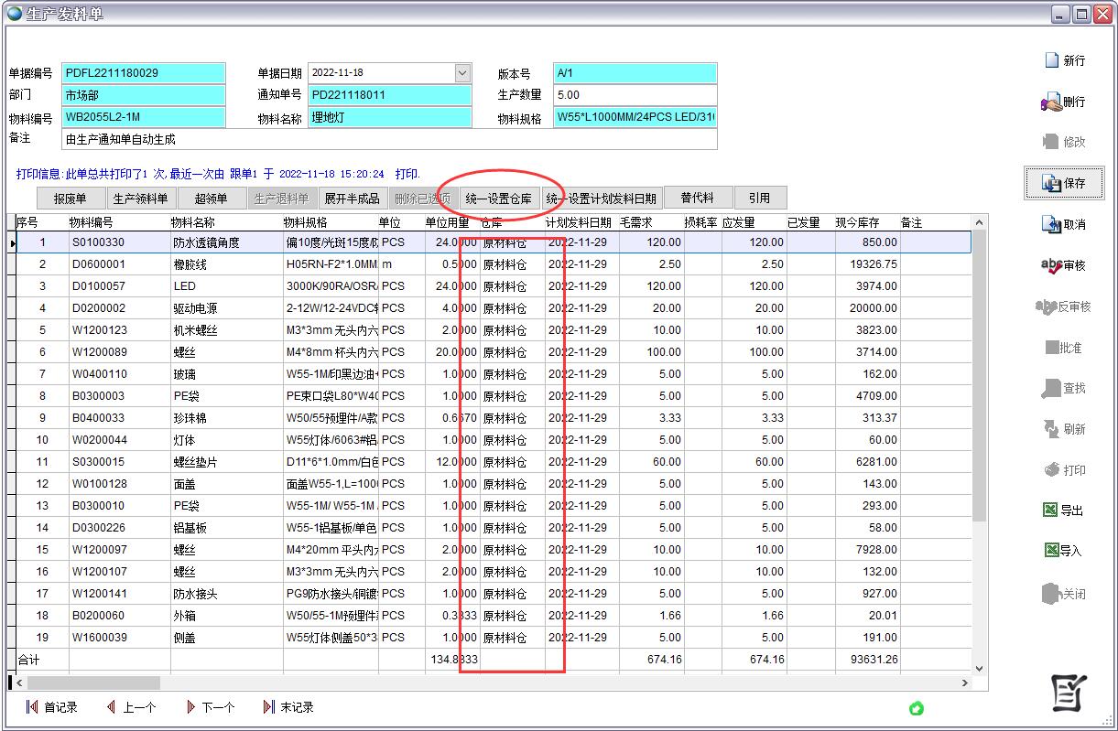Click the 备注 text input field

click(x=389, y=140)
